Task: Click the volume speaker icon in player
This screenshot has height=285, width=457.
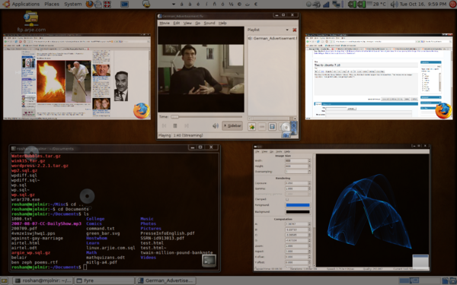Action: (x=216, y=125)
